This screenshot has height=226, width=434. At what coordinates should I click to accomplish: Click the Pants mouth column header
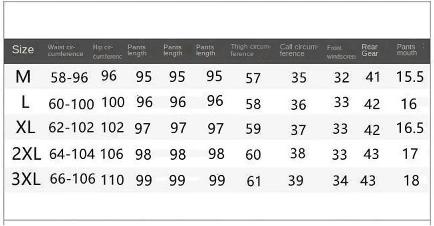tap(407, 50)
